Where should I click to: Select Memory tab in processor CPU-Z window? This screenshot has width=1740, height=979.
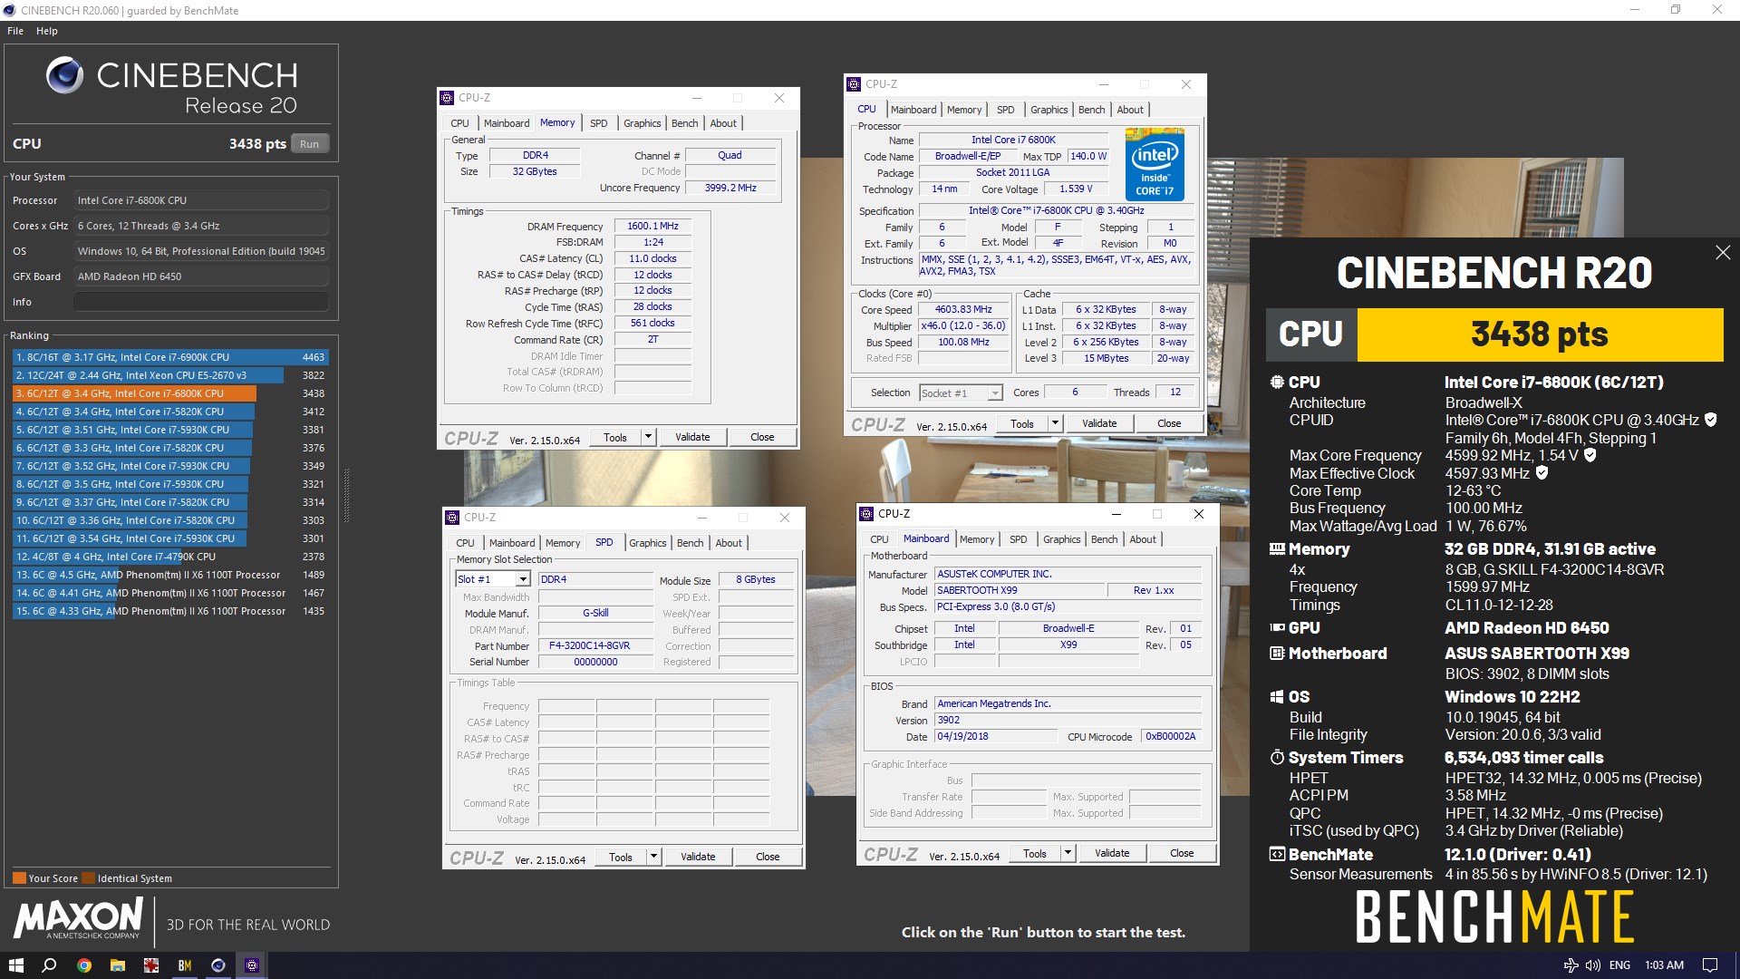964,110
